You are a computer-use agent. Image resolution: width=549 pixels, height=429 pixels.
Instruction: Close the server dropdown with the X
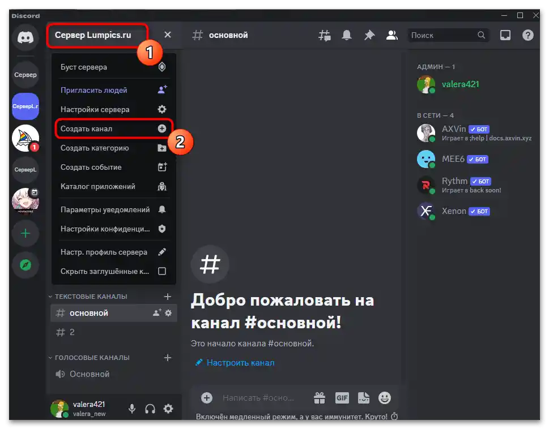point(167,35)
